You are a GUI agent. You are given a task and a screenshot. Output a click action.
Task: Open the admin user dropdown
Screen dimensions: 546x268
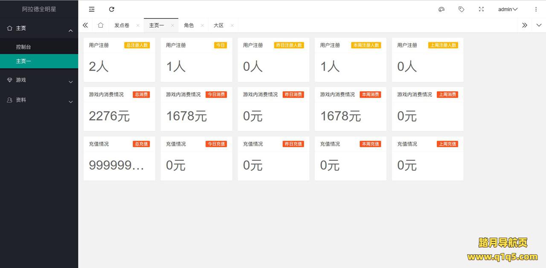point(508,9)
